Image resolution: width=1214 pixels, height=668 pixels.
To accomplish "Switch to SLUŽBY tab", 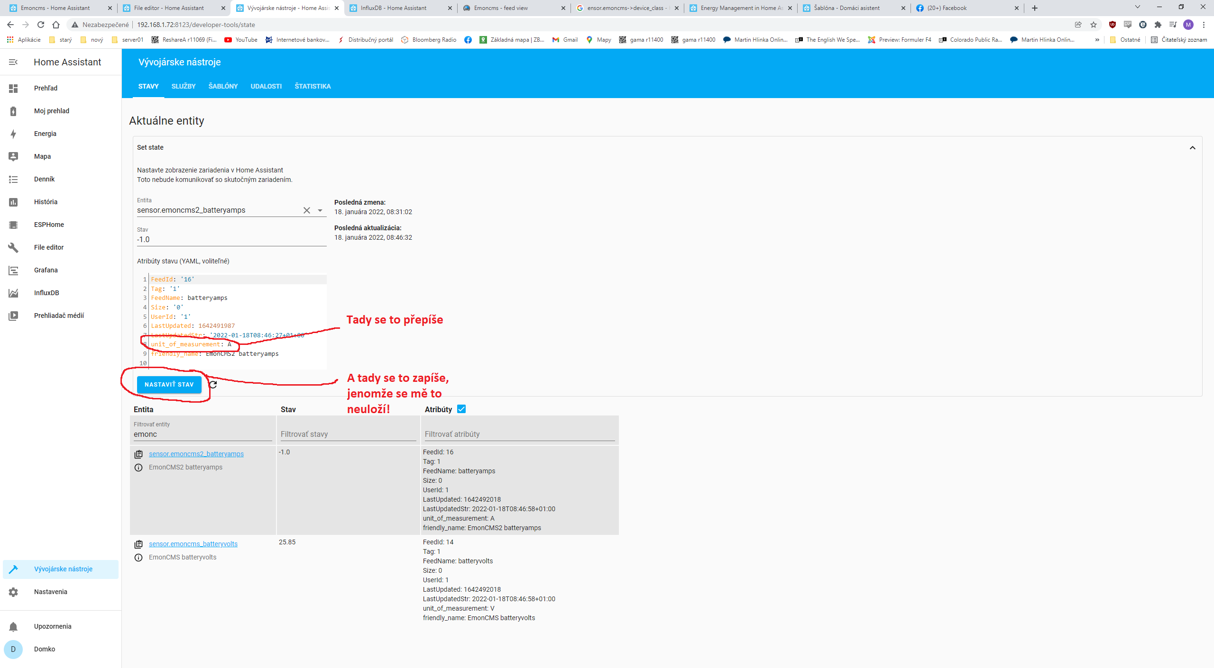I will coord(184,86).
